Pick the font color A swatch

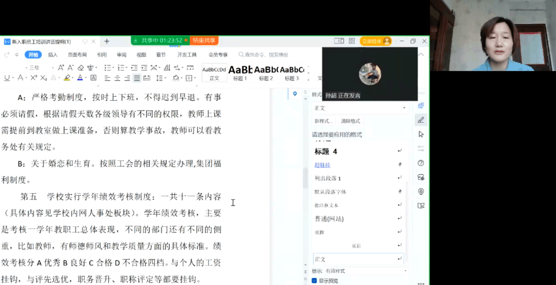(80, 78)
